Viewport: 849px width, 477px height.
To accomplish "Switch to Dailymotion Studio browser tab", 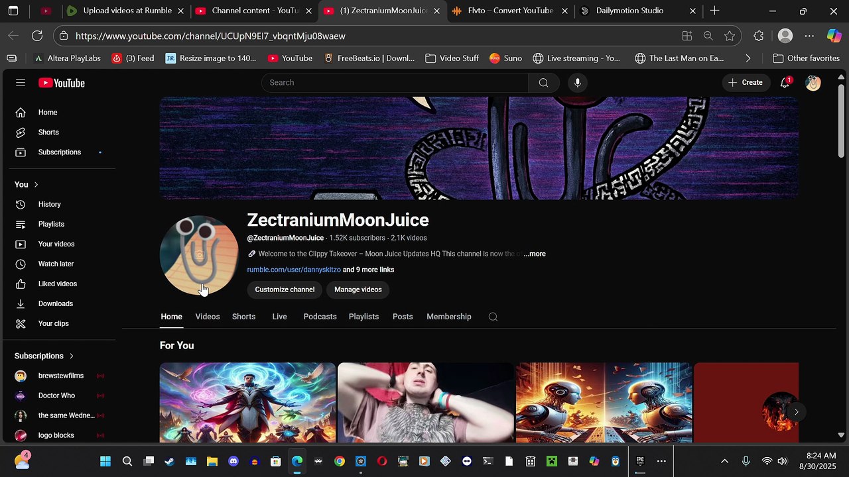I will pos(638,11).
